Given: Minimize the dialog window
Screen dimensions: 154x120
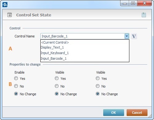Looking at the screenshot, I should click(125, 3).
